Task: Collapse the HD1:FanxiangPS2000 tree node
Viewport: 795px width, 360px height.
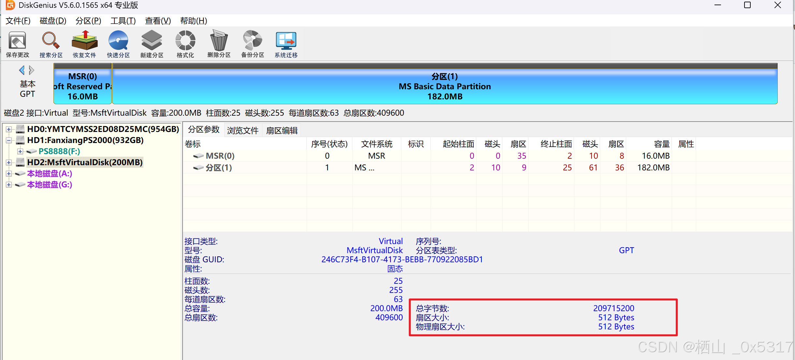Action: [x=9, y=140]
